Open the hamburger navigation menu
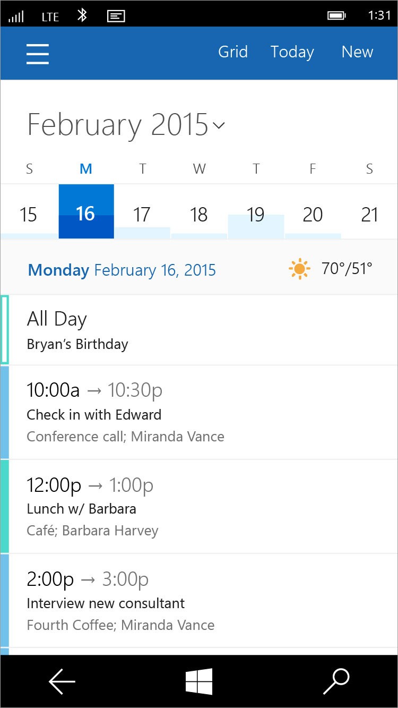The width and height of the screenshot is (398, 708). 38,53
